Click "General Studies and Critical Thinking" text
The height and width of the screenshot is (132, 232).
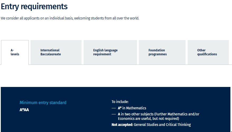tap(163, 125)
